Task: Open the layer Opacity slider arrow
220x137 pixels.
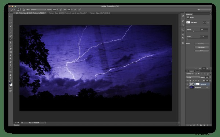Action: [210, 77]
